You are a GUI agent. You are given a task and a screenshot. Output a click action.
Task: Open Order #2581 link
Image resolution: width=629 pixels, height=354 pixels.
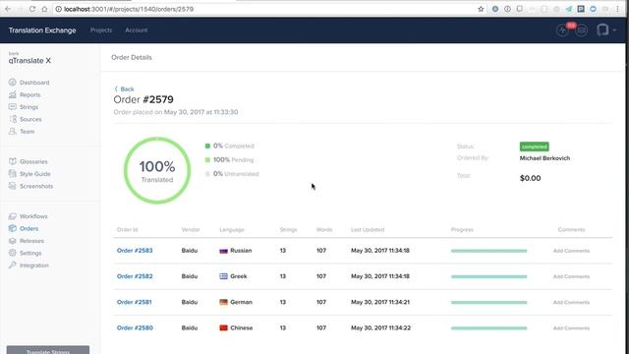pyautogui.click(x=135, y=302)
